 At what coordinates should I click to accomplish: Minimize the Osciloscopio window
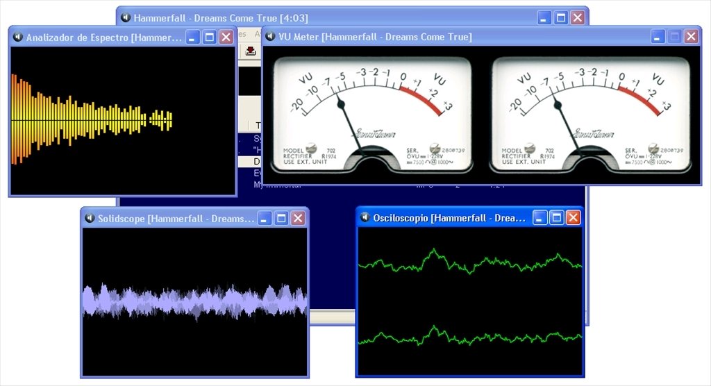pyautogui.click(x=539, y=218)
